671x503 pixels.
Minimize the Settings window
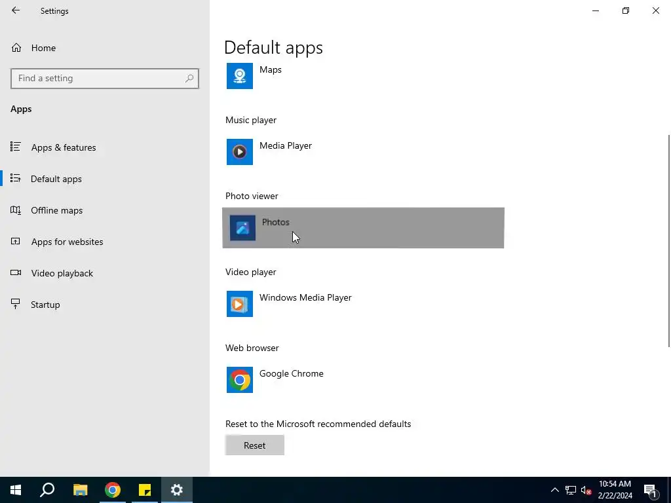point(596,10)
